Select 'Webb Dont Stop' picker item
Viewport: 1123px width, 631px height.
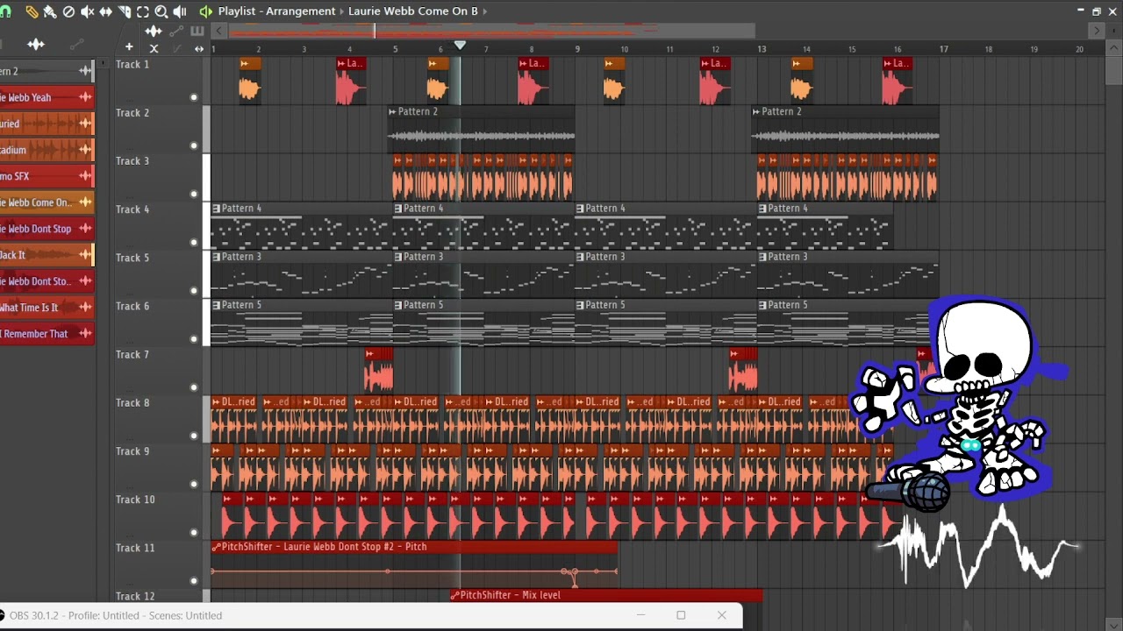tap(47, 229)
